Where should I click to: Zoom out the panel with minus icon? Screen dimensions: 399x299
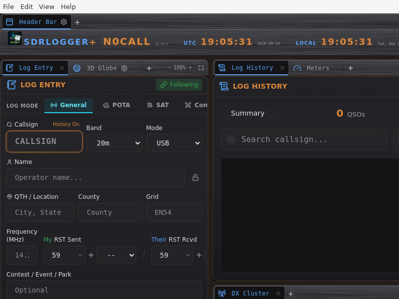[x=169, y=67]
